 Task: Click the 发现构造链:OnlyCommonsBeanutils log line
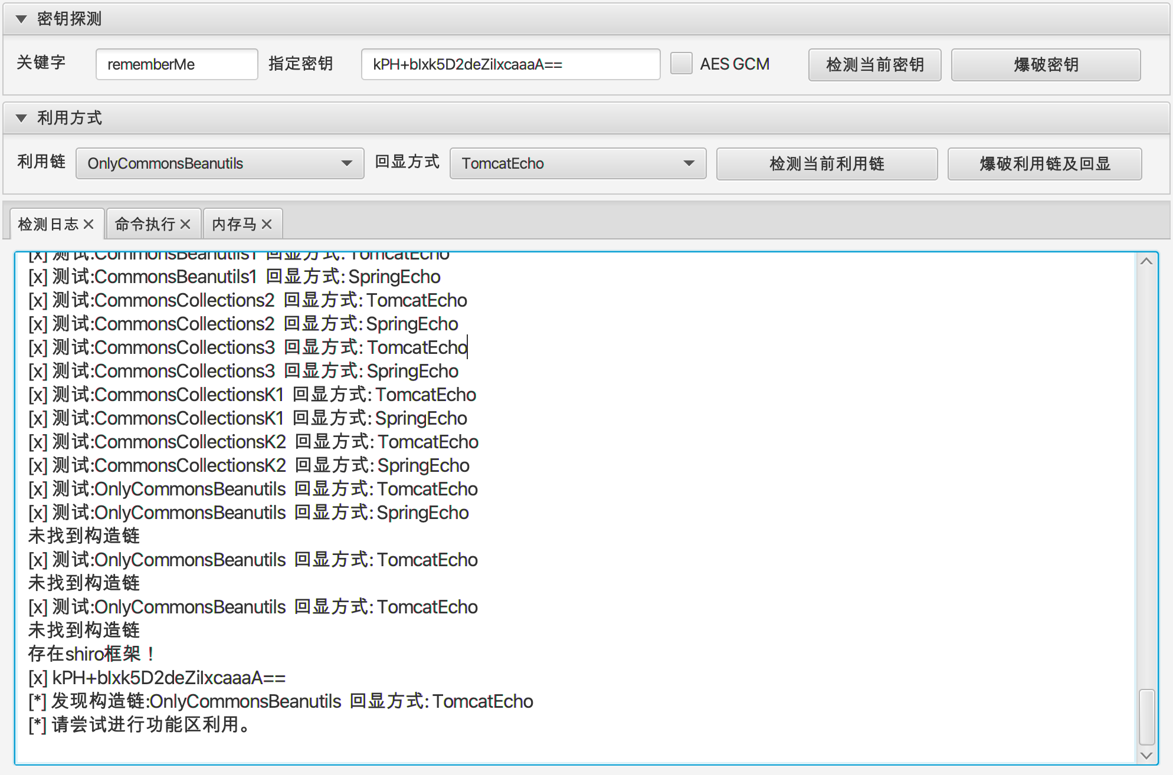pos(281,701)
